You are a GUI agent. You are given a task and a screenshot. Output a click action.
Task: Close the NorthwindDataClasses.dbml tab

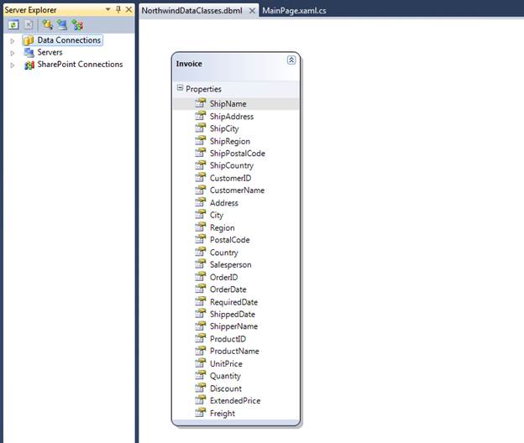(252, 11)
